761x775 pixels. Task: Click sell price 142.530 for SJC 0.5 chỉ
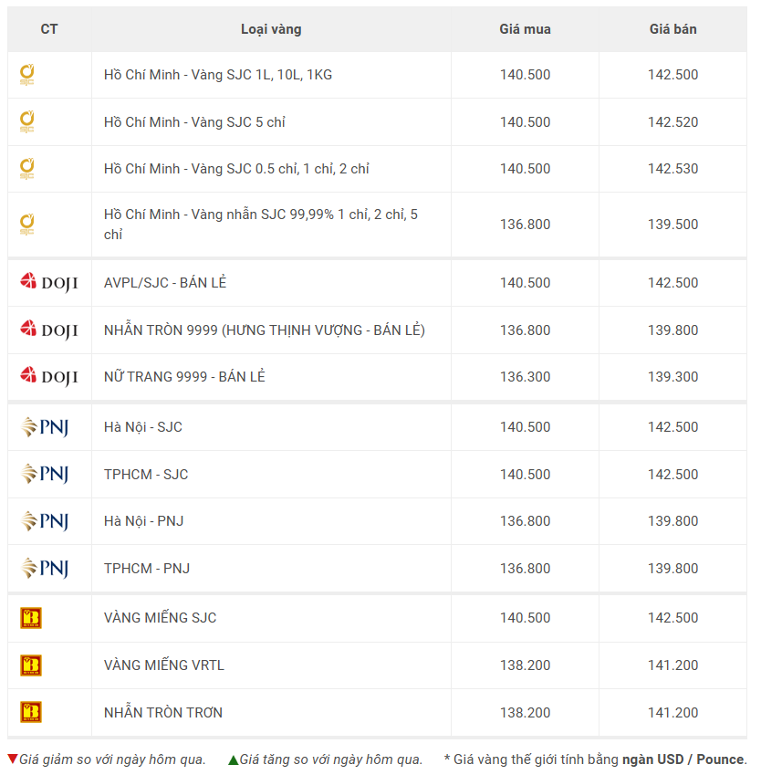coord(672,169)
